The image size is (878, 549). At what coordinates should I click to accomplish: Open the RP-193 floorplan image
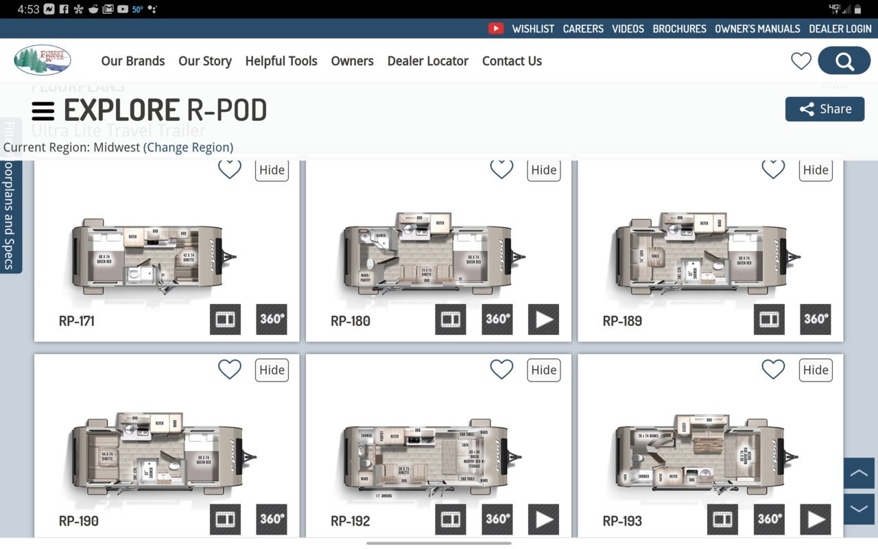[707, 454]
